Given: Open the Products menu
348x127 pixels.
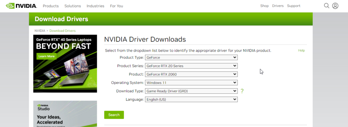Looking at the screenshot, I should click(51, 6).
